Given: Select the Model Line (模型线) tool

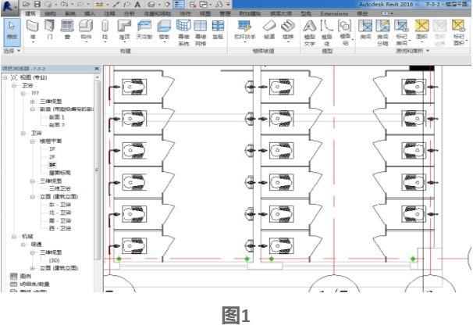Looking at the screenshot, I should coord(327,33).
